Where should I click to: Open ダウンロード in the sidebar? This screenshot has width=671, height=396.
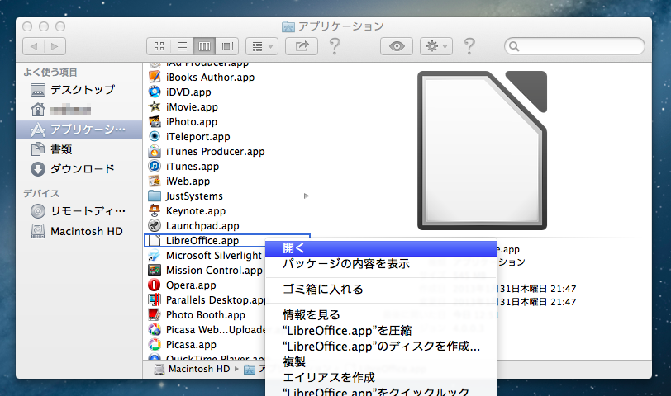tap(79, 169)
